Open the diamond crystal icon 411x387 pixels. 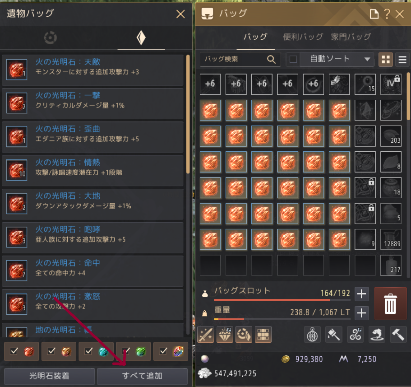[x=225, y=335]
